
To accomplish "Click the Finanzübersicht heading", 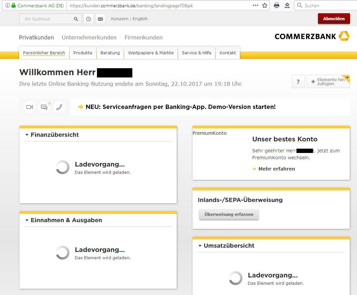I will [55, 135].
